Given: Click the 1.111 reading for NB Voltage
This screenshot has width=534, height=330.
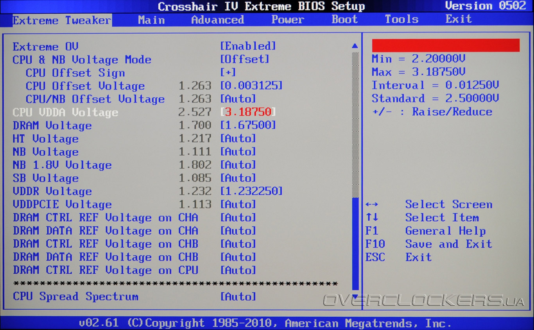Looking at the screenshot, I should click(x=195, y=152).
